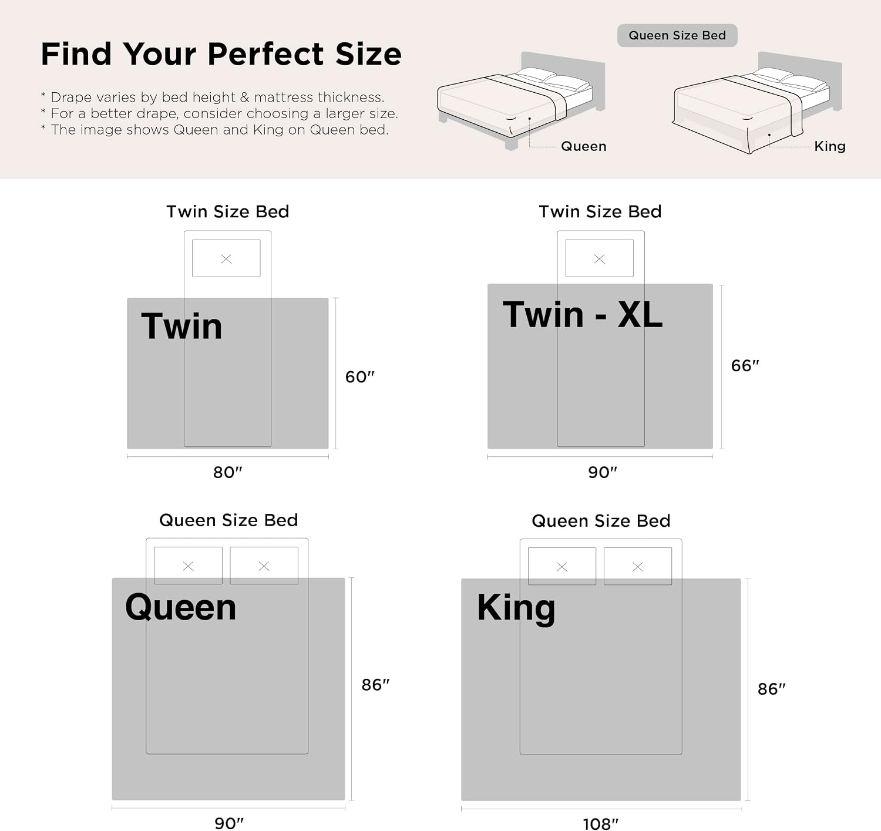Viewport: 881px width, 831px height.
Task: Click left pillow on King diagram
Action: (x=562, y=566)
